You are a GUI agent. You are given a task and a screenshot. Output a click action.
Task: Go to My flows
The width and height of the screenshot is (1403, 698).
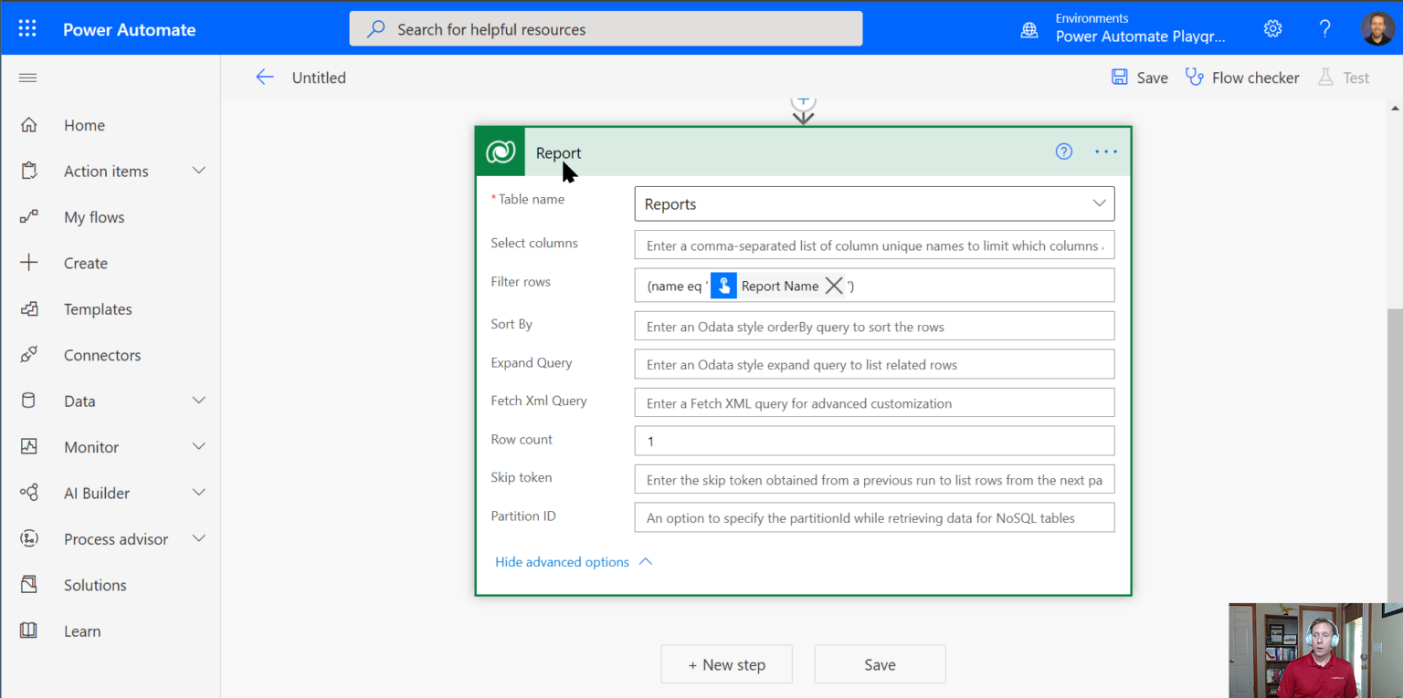[x=94, y=217]
